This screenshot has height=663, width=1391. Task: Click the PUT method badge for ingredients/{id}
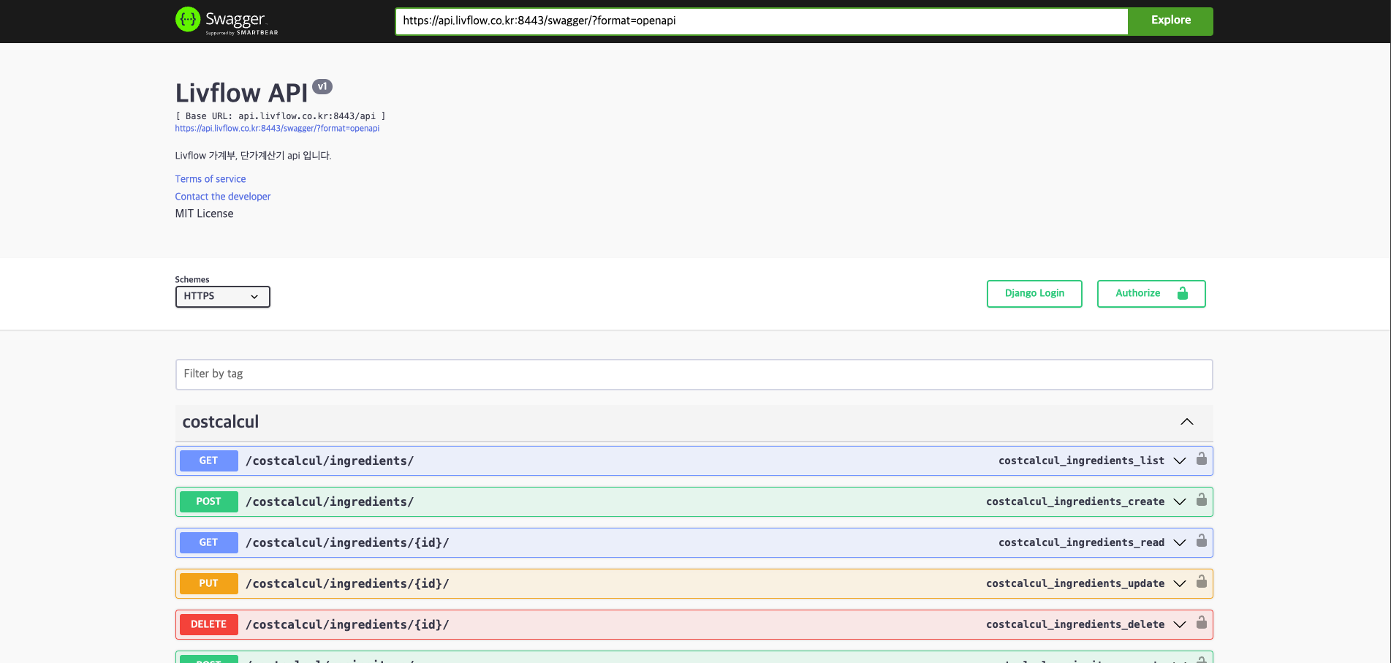click(209, 583)
